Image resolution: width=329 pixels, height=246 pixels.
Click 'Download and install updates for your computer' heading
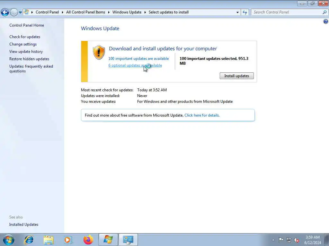163,49
